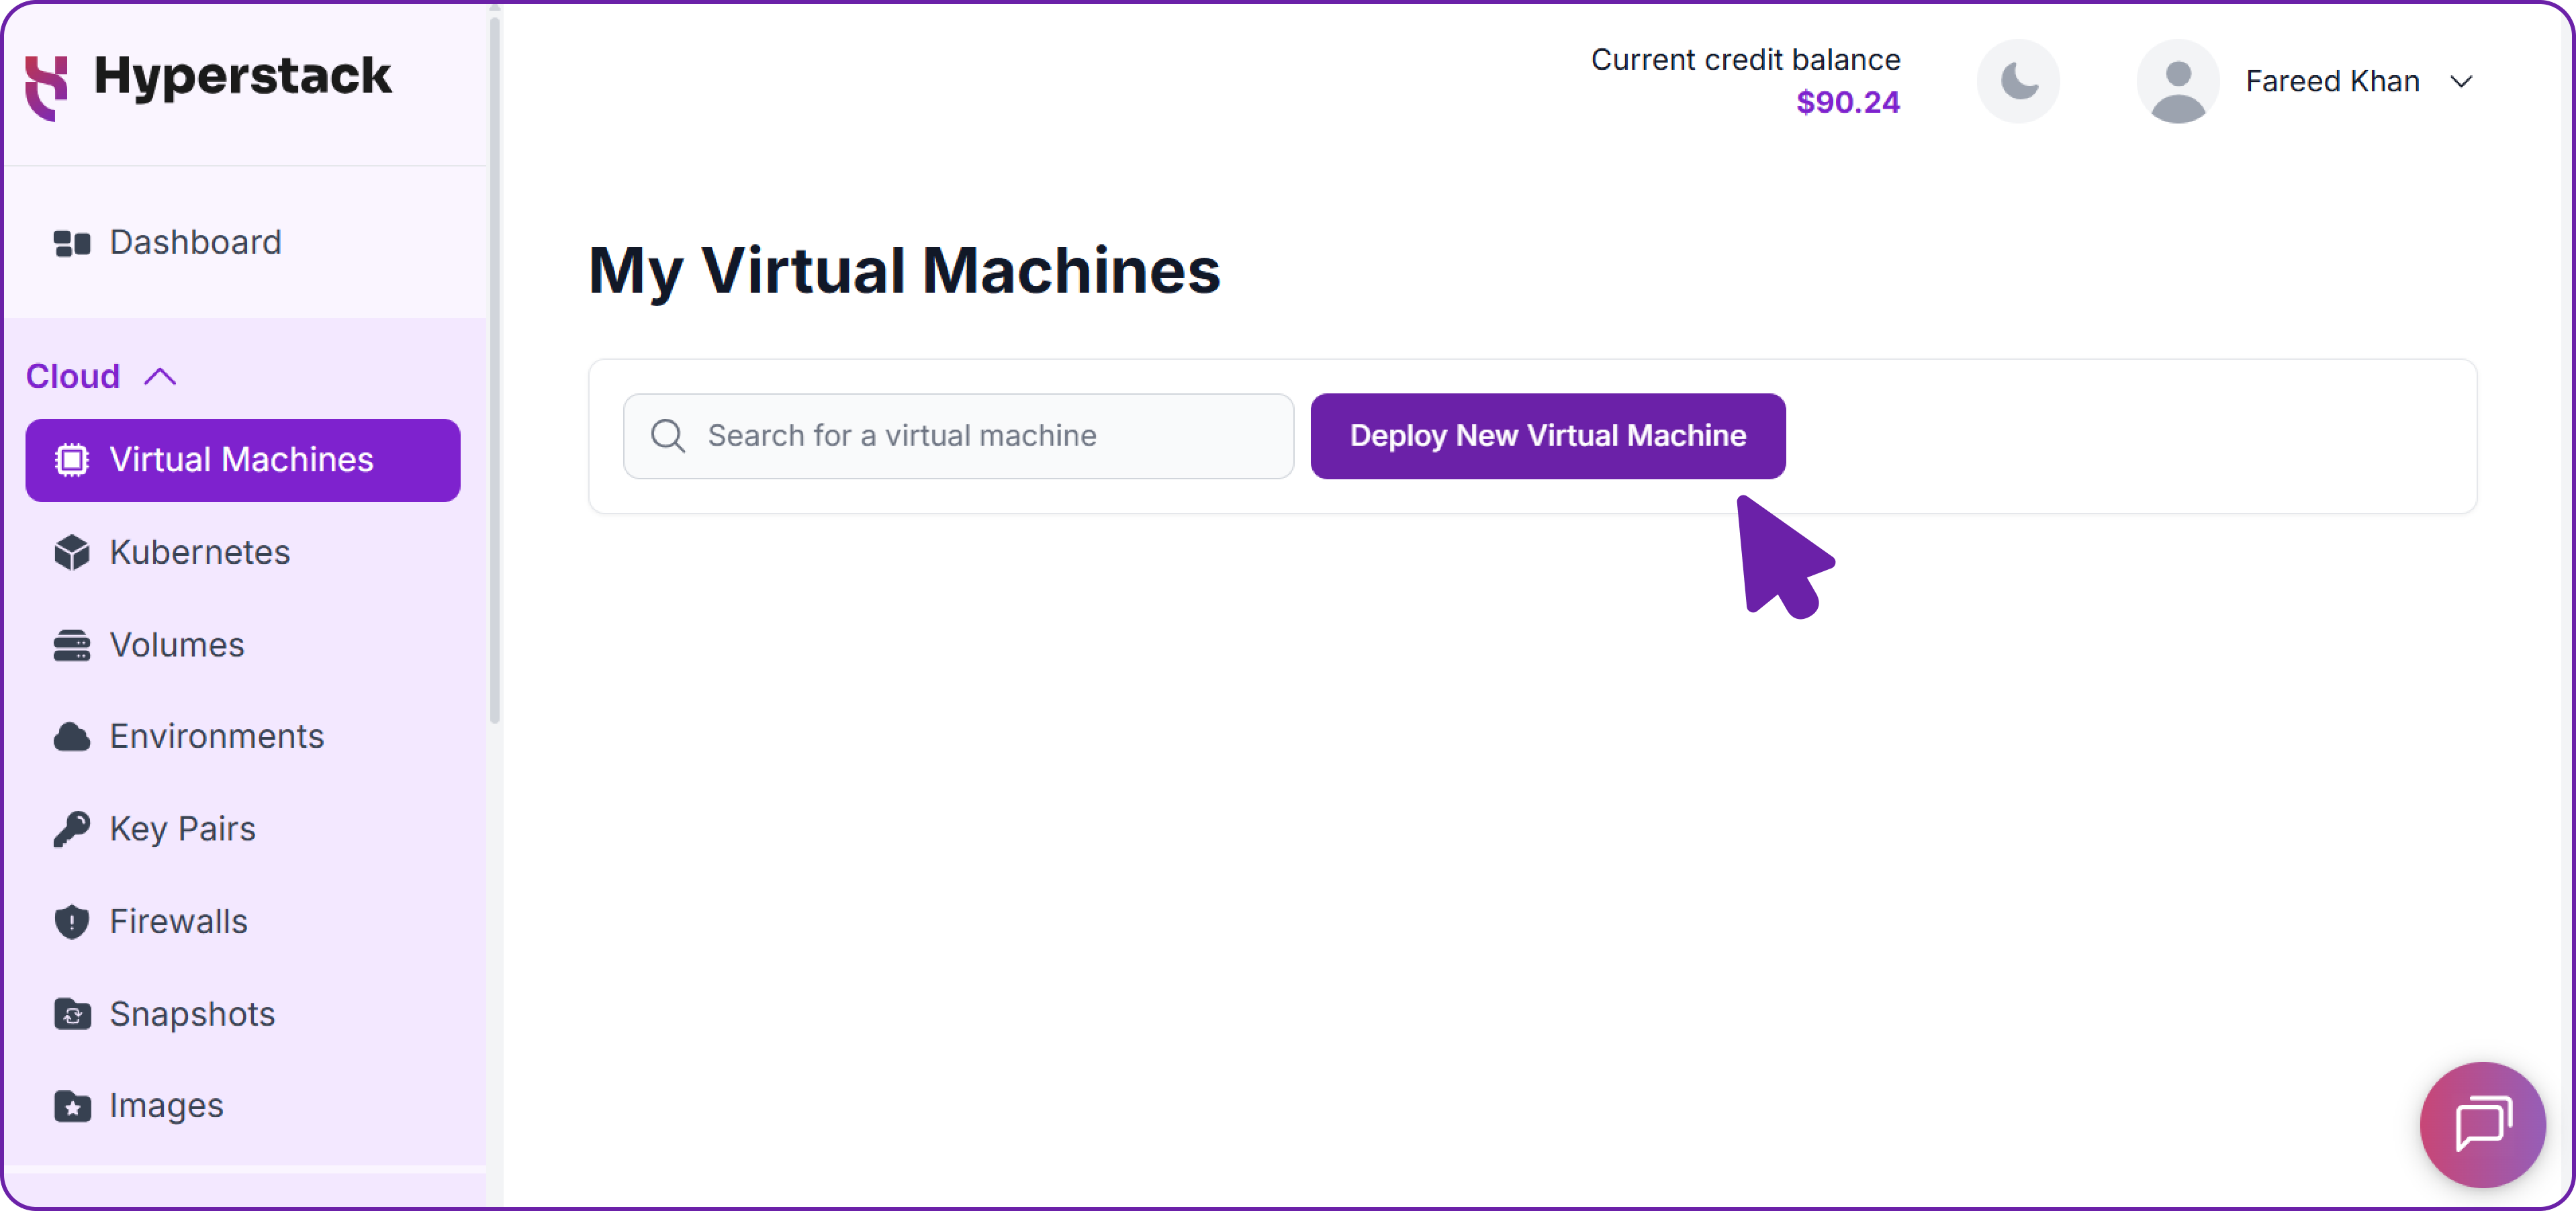Click the current credit balance amount
Image resolution: width=2576 pixels, height=1211 pixels.
click(1847, 101)
